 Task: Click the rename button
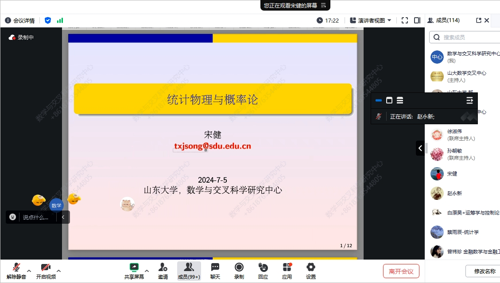[484, 271]
